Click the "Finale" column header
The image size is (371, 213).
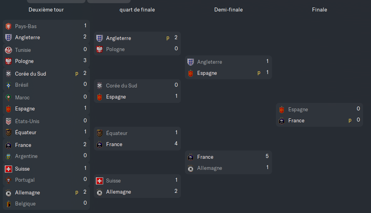[320, 10]
